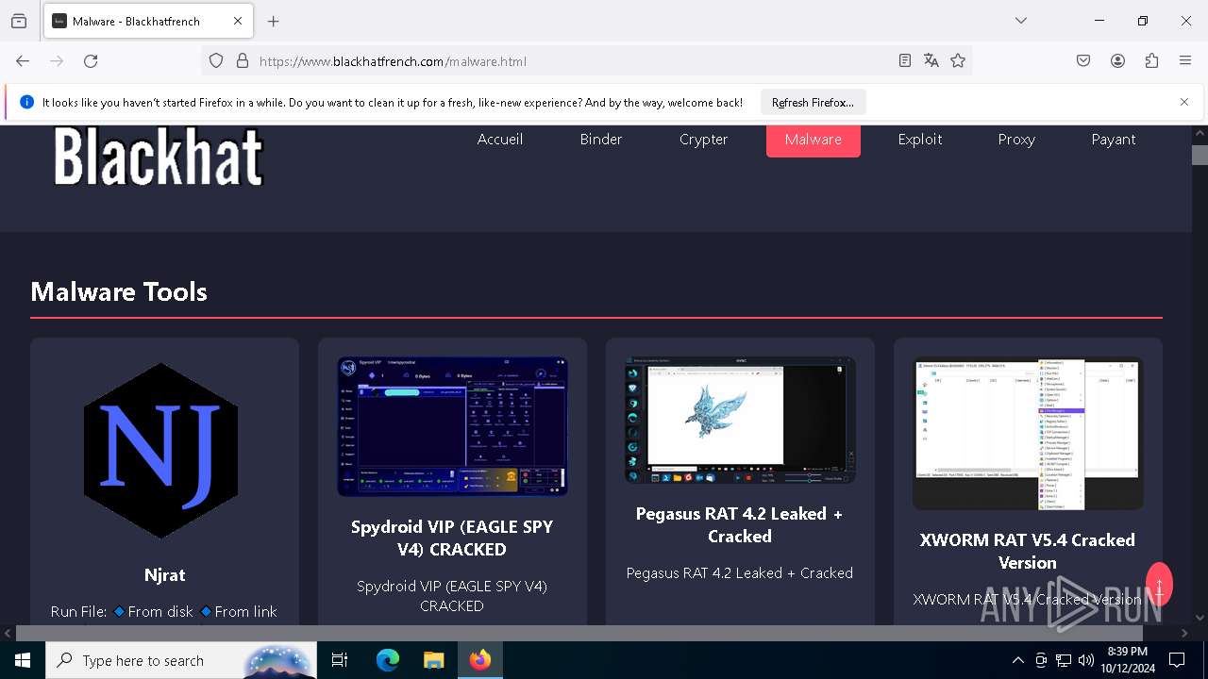Screen dimensions: 1208x679
Task: Open the notification center icon
Action: point(1177,660)
